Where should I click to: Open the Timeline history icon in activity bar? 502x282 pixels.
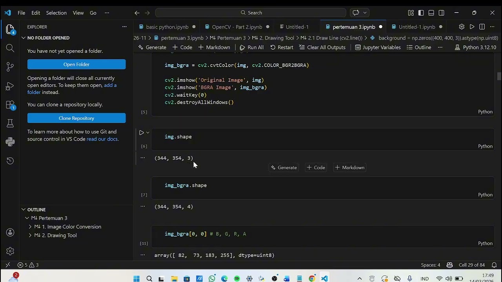point(10,161)
